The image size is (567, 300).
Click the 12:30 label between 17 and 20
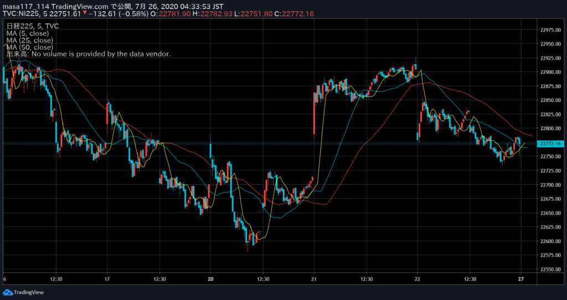point(159,279)
